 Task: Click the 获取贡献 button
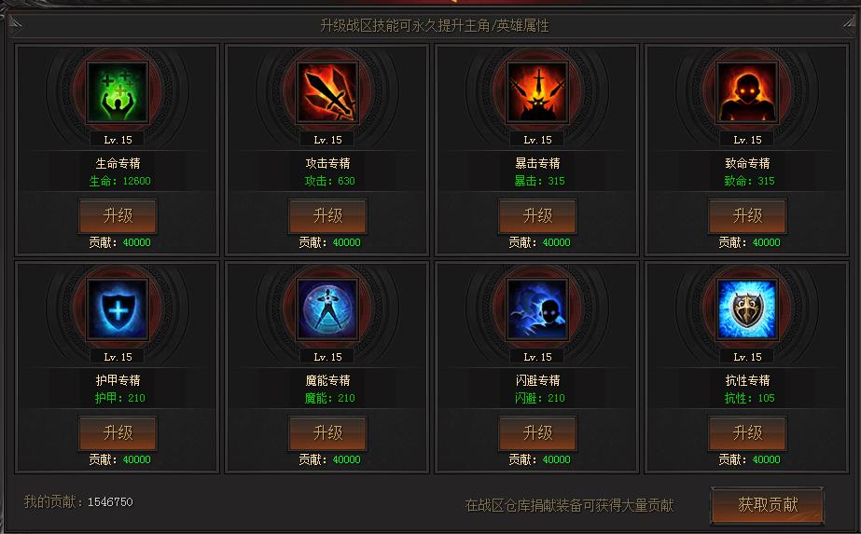[768, 504]
